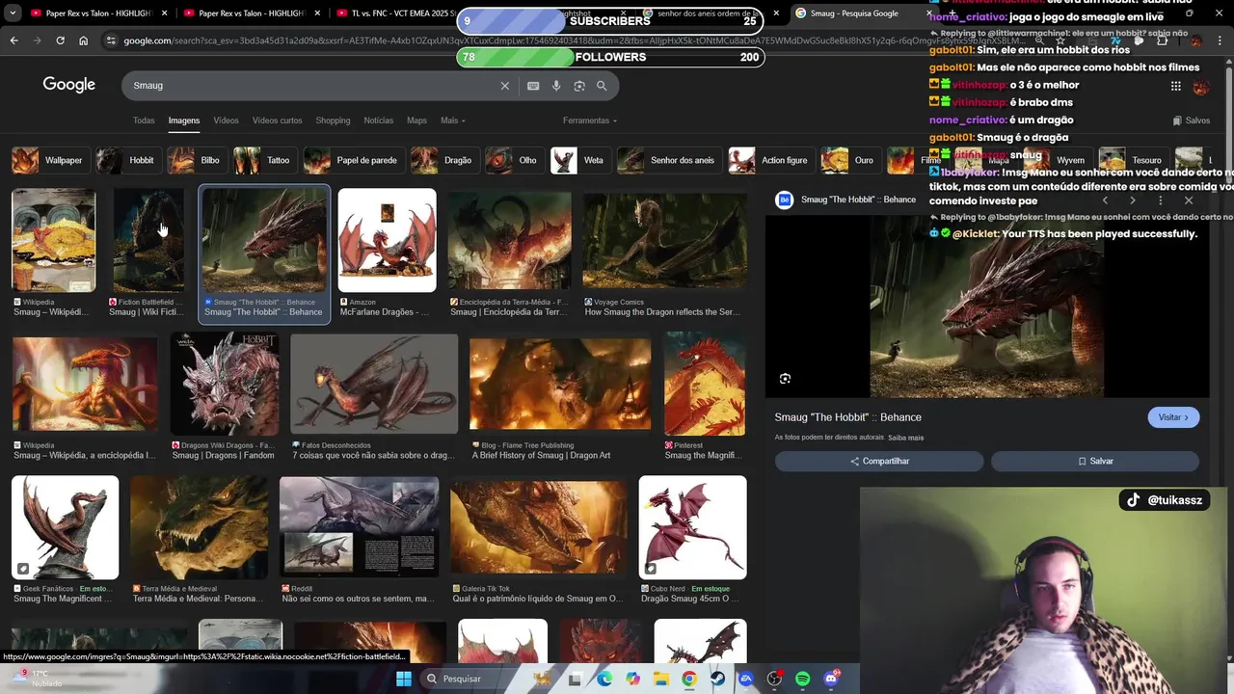The image size is (1234, 694).
Task: Search by image with Google Lens icon
Action: (x=579, y=86)
